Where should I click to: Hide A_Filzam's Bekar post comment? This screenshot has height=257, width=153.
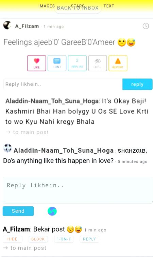pos(12,239)
